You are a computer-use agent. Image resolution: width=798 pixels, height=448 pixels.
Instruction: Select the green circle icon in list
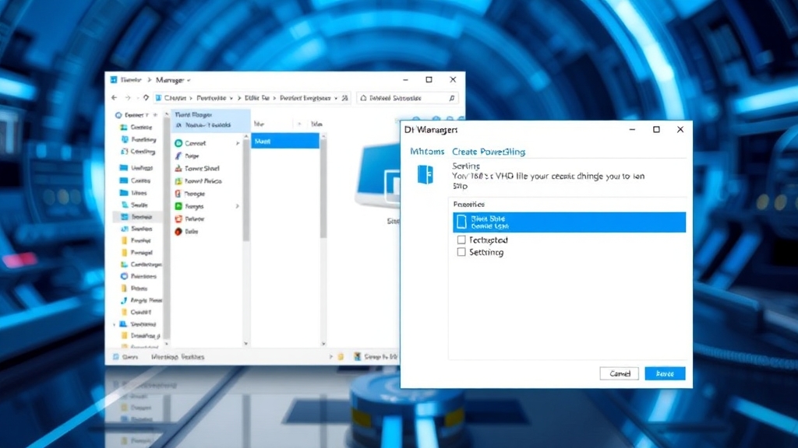point(178,143)
